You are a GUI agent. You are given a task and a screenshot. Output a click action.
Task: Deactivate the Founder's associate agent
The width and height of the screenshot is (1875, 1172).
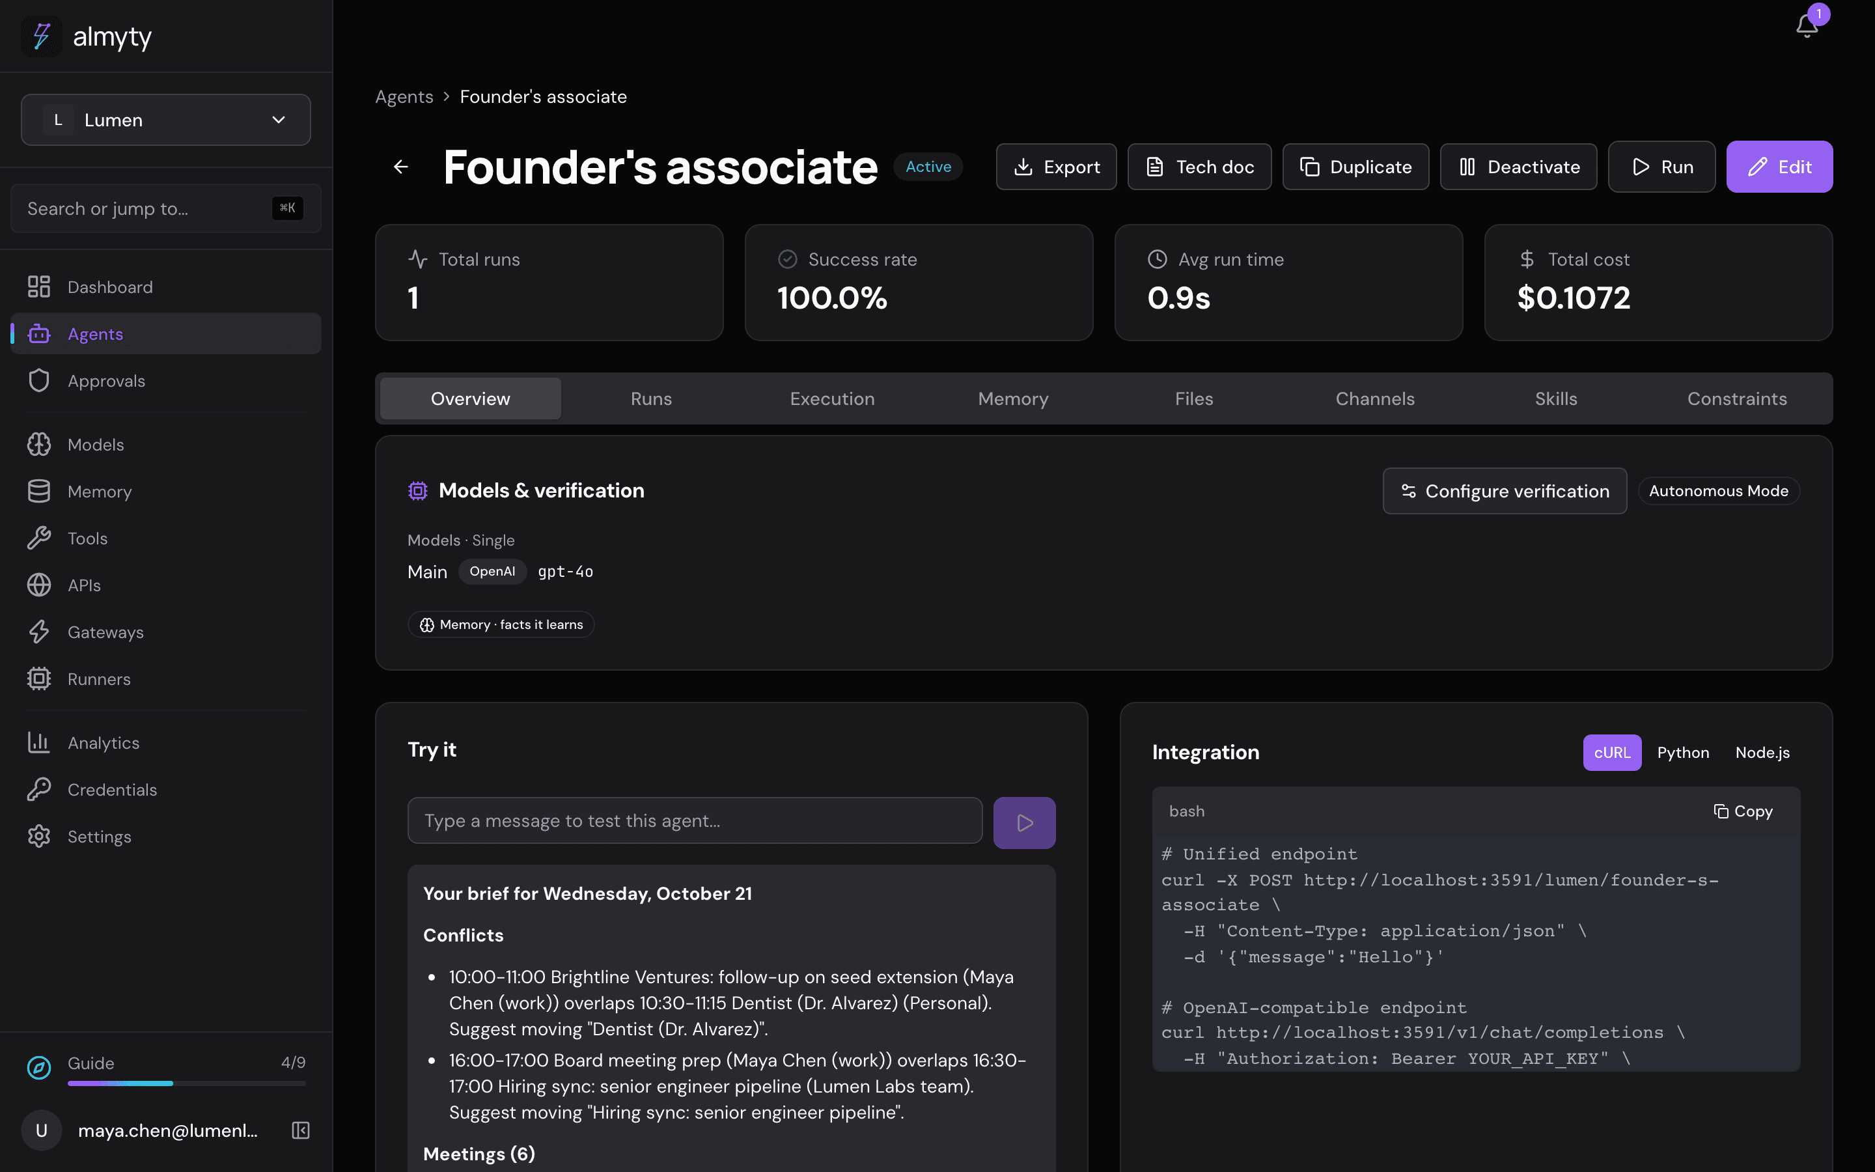tap(1519, 167)
